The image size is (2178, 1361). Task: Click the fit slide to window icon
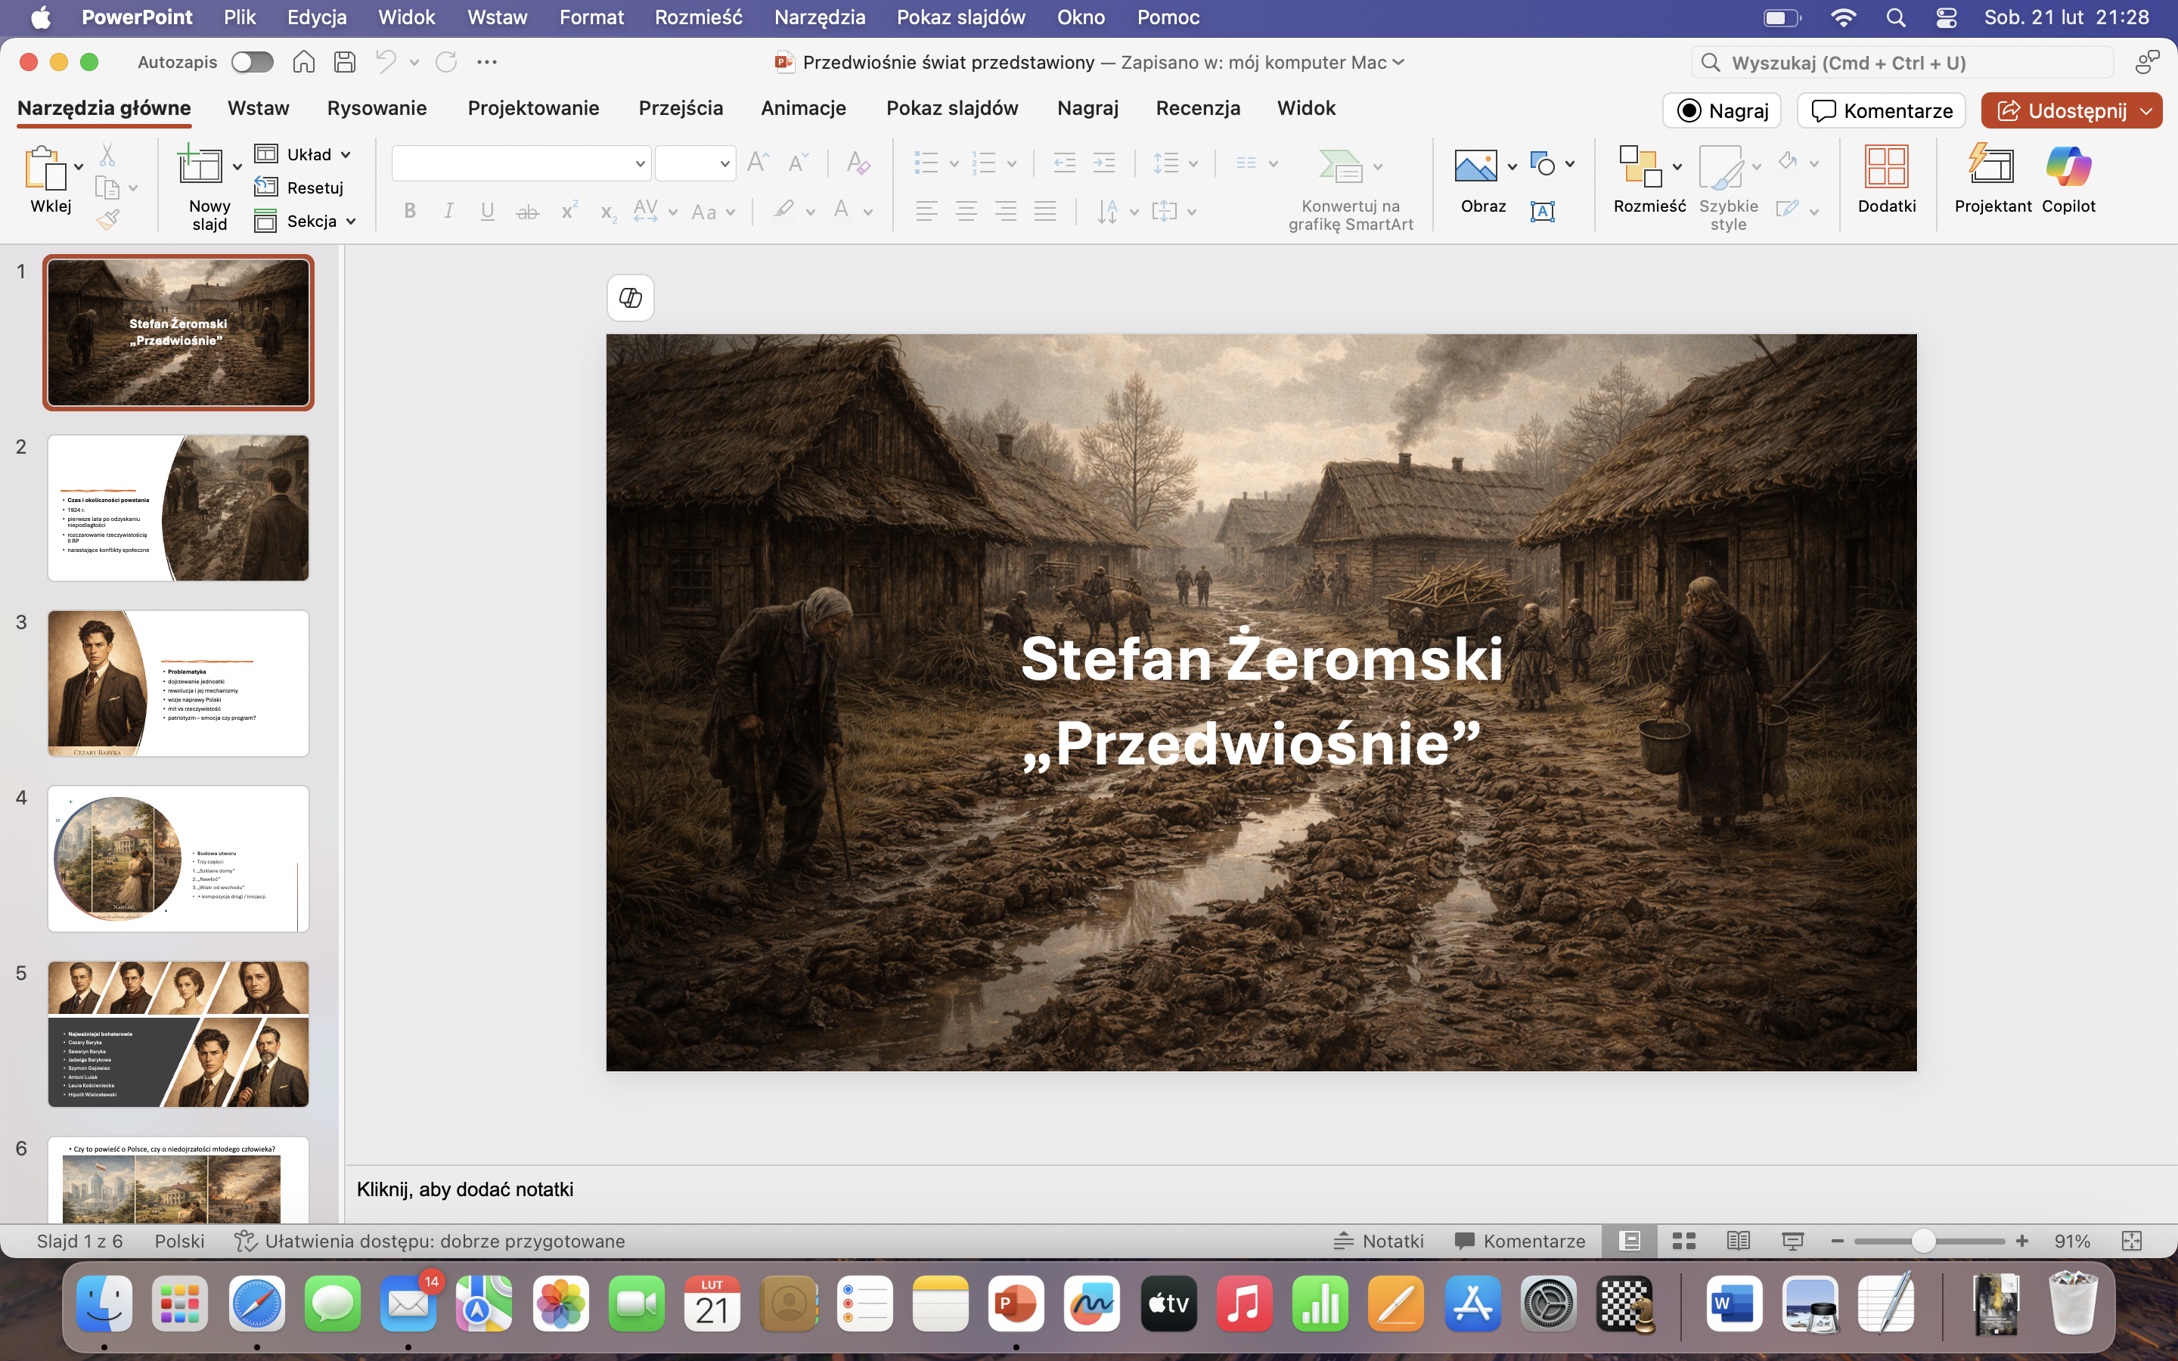(2131, 1242)
